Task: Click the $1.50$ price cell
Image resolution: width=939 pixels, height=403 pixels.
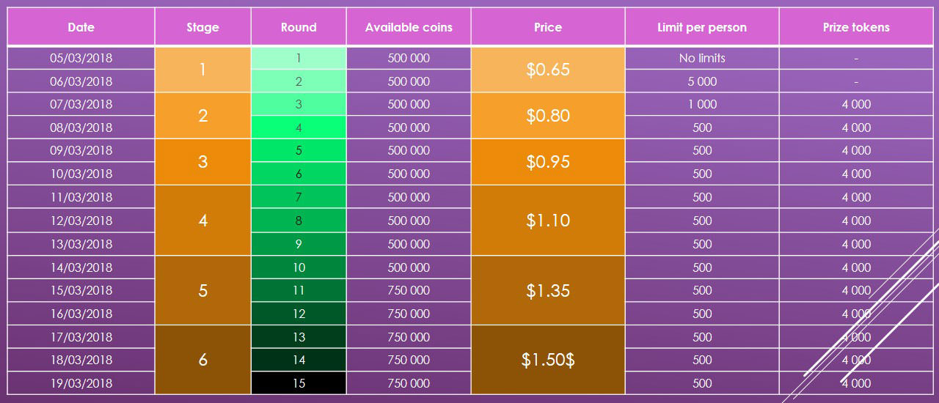Action: click(x=548, y=360)
